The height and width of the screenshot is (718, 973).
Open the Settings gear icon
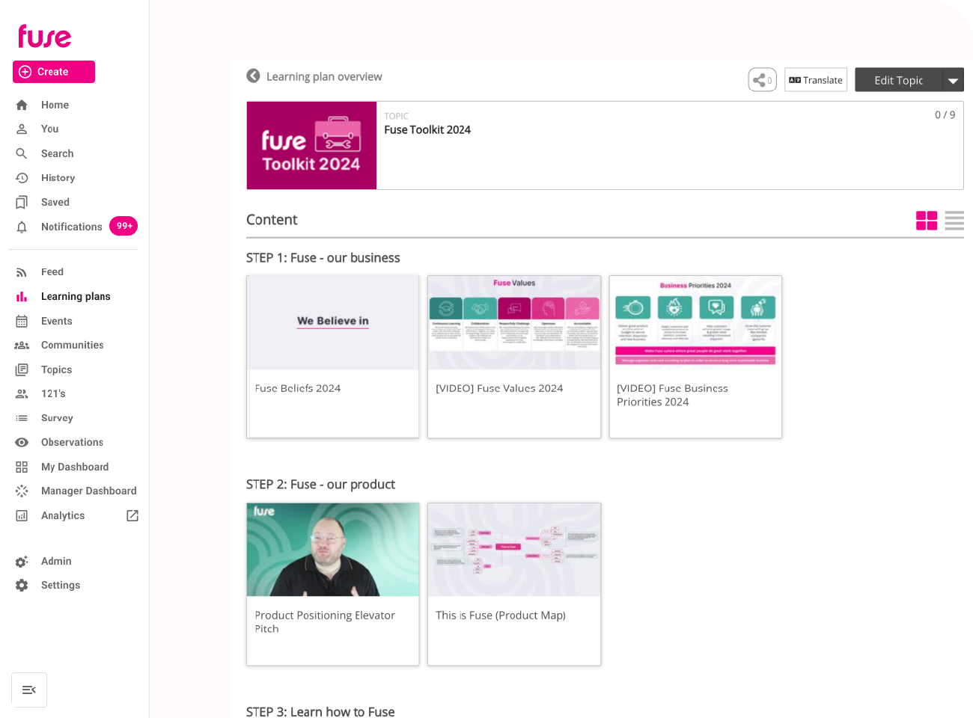[x=22, y=586]
